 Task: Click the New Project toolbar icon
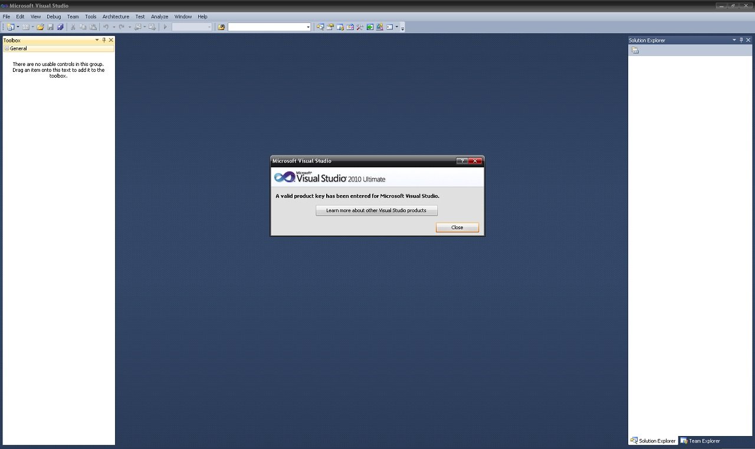coord(11,27)
